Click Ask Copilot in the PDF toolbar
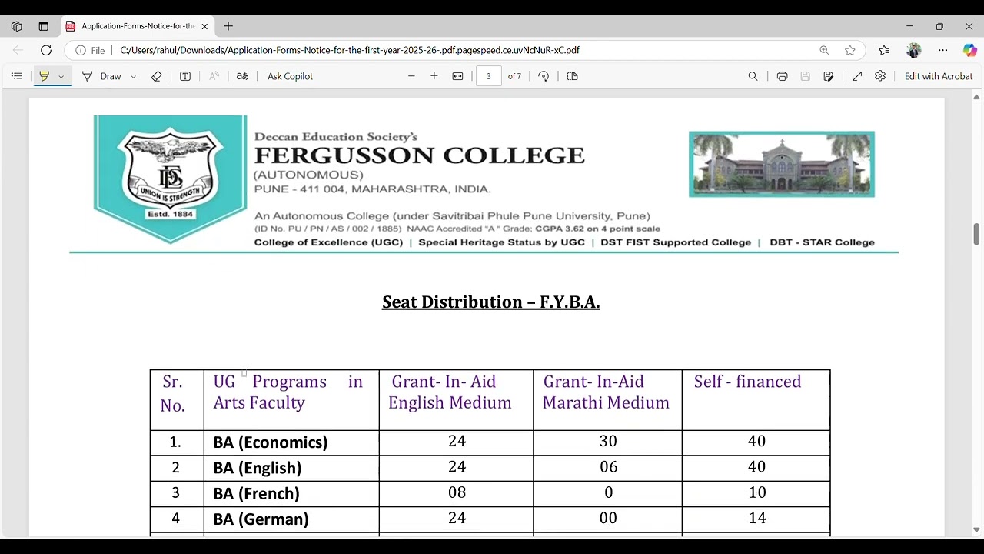984x554 pixels. pyautogui.click(x=290, y=76)
